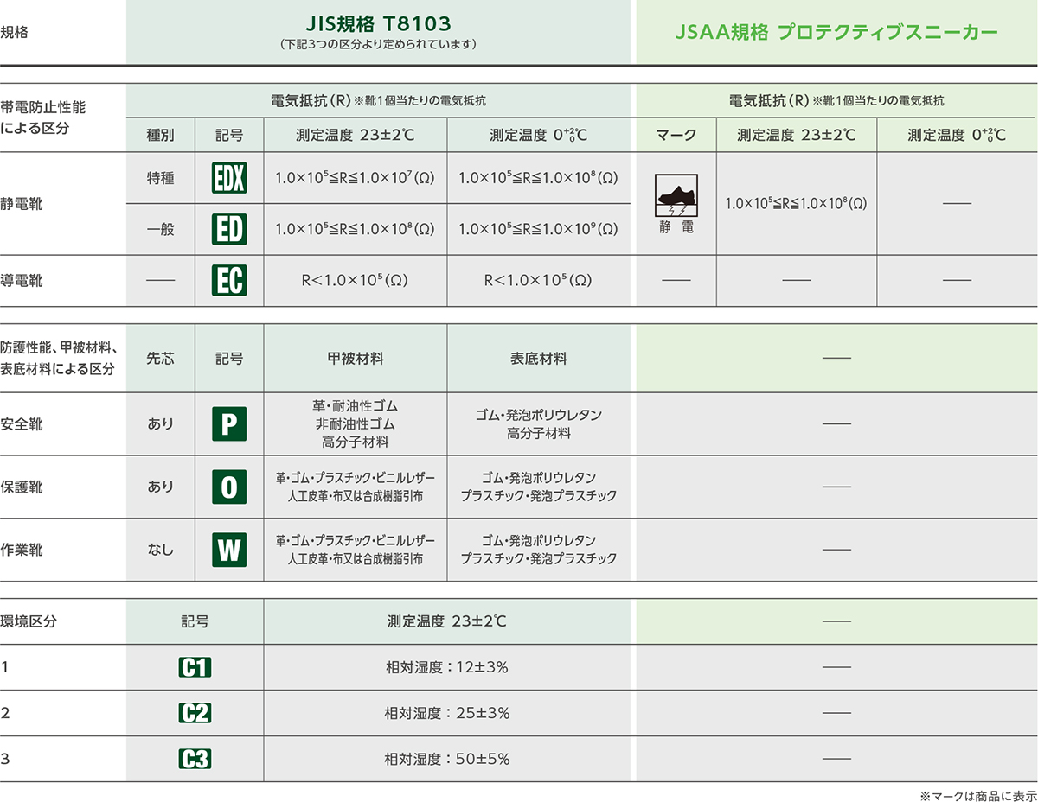Click the EC conductive shoe icon
The width and height of the screenshot is (1038, 802).
(x=229, y=280)
